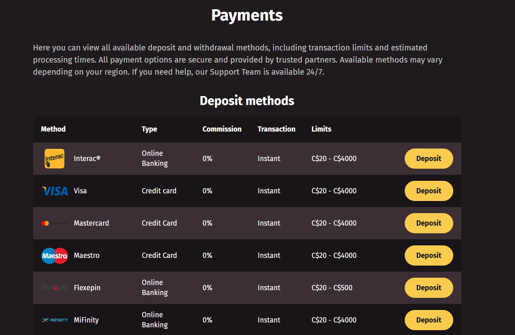Click the Deposit methods heading
The width and height of the screenshot is (515, 335).
[x=247, y=100]
